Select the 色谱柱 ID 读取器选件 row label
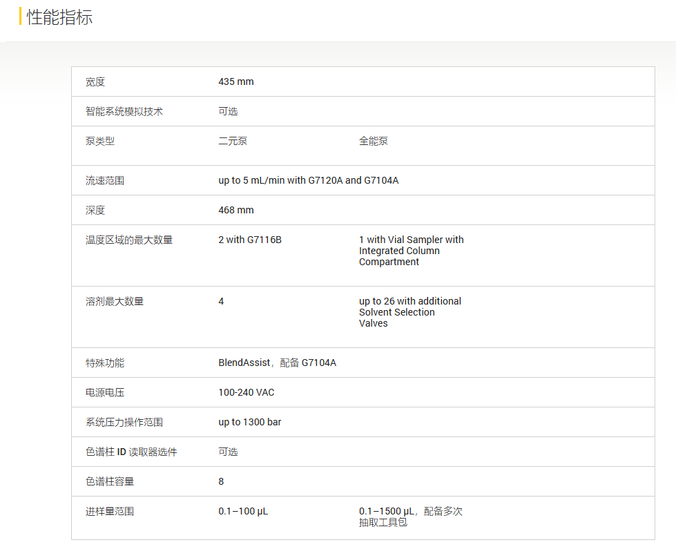This screenshot has height=549, width=676. click(x=131, y=452)
